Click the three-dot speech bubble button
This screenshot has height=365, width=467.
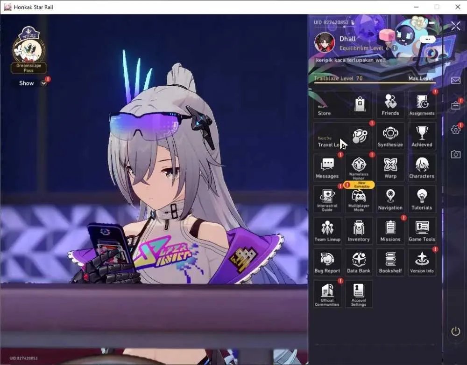[x=428, y=39]
